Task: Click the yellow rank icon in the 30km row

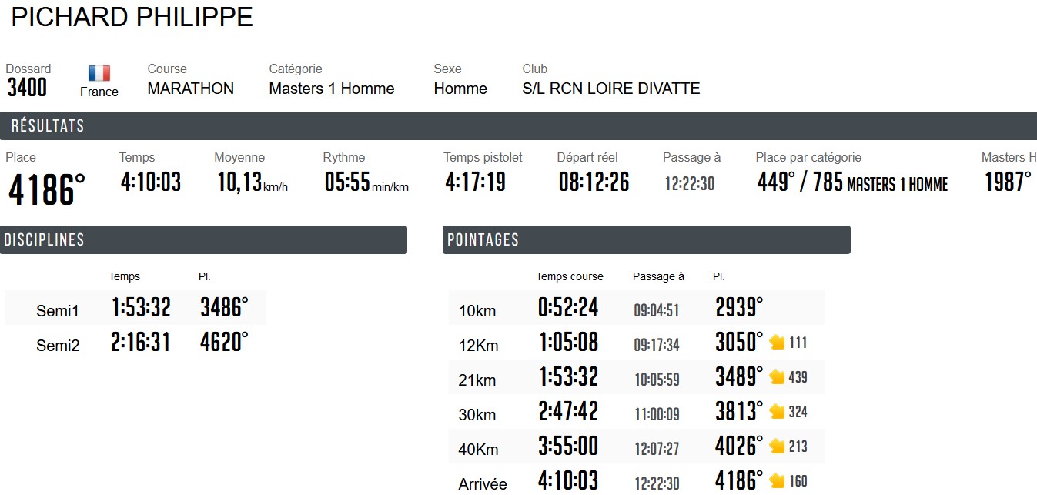Action: tap(777, 412)
